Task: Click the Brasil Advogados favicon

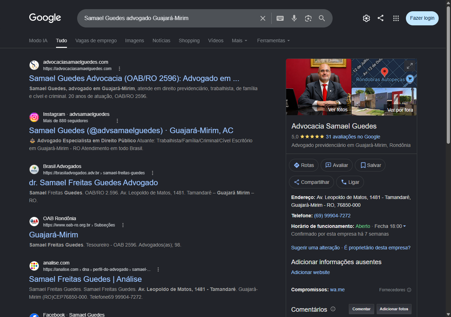Action: [34, 169]
